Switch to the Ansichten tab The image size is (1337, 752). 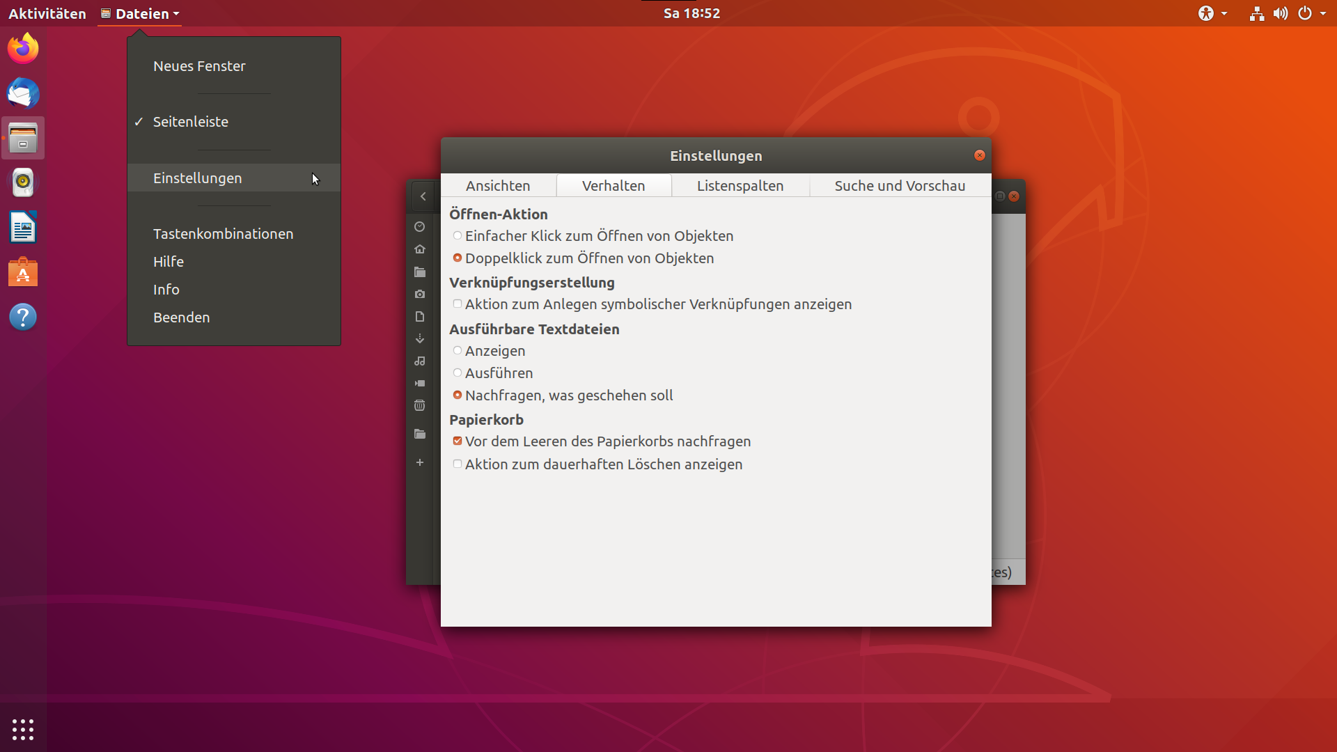(x=498, y=186)
